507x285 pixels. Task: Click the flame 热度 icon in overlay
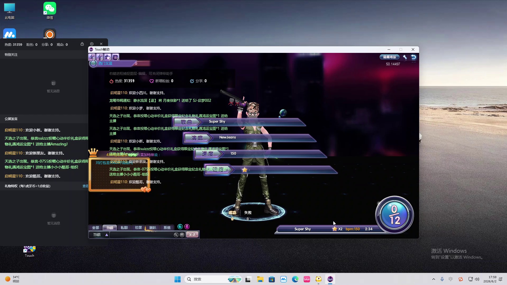pyautogui.click(x=111, y=81)
